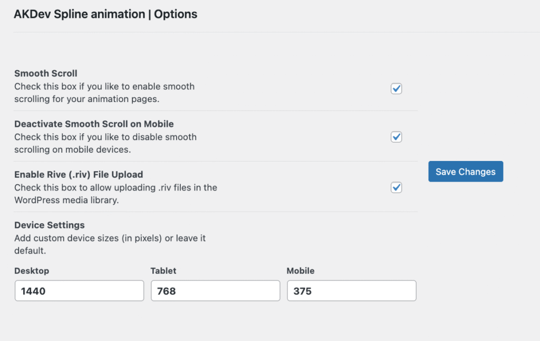The image size is (540, 341).
Task: Click 'Deactivate Smooth Scroll on Mobile' label
Action: (x=94, y=124)
